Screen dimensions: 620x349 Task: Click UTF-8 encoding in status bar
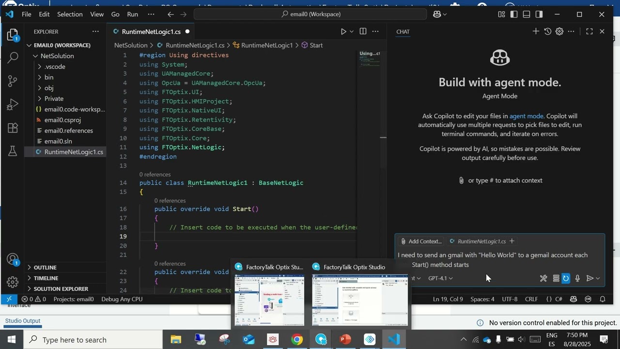click(510, 299)
